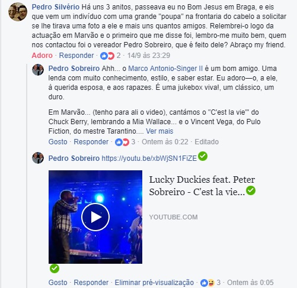Click Eliminar pré-visualização

pyautogui.click(x=154, y=283)
